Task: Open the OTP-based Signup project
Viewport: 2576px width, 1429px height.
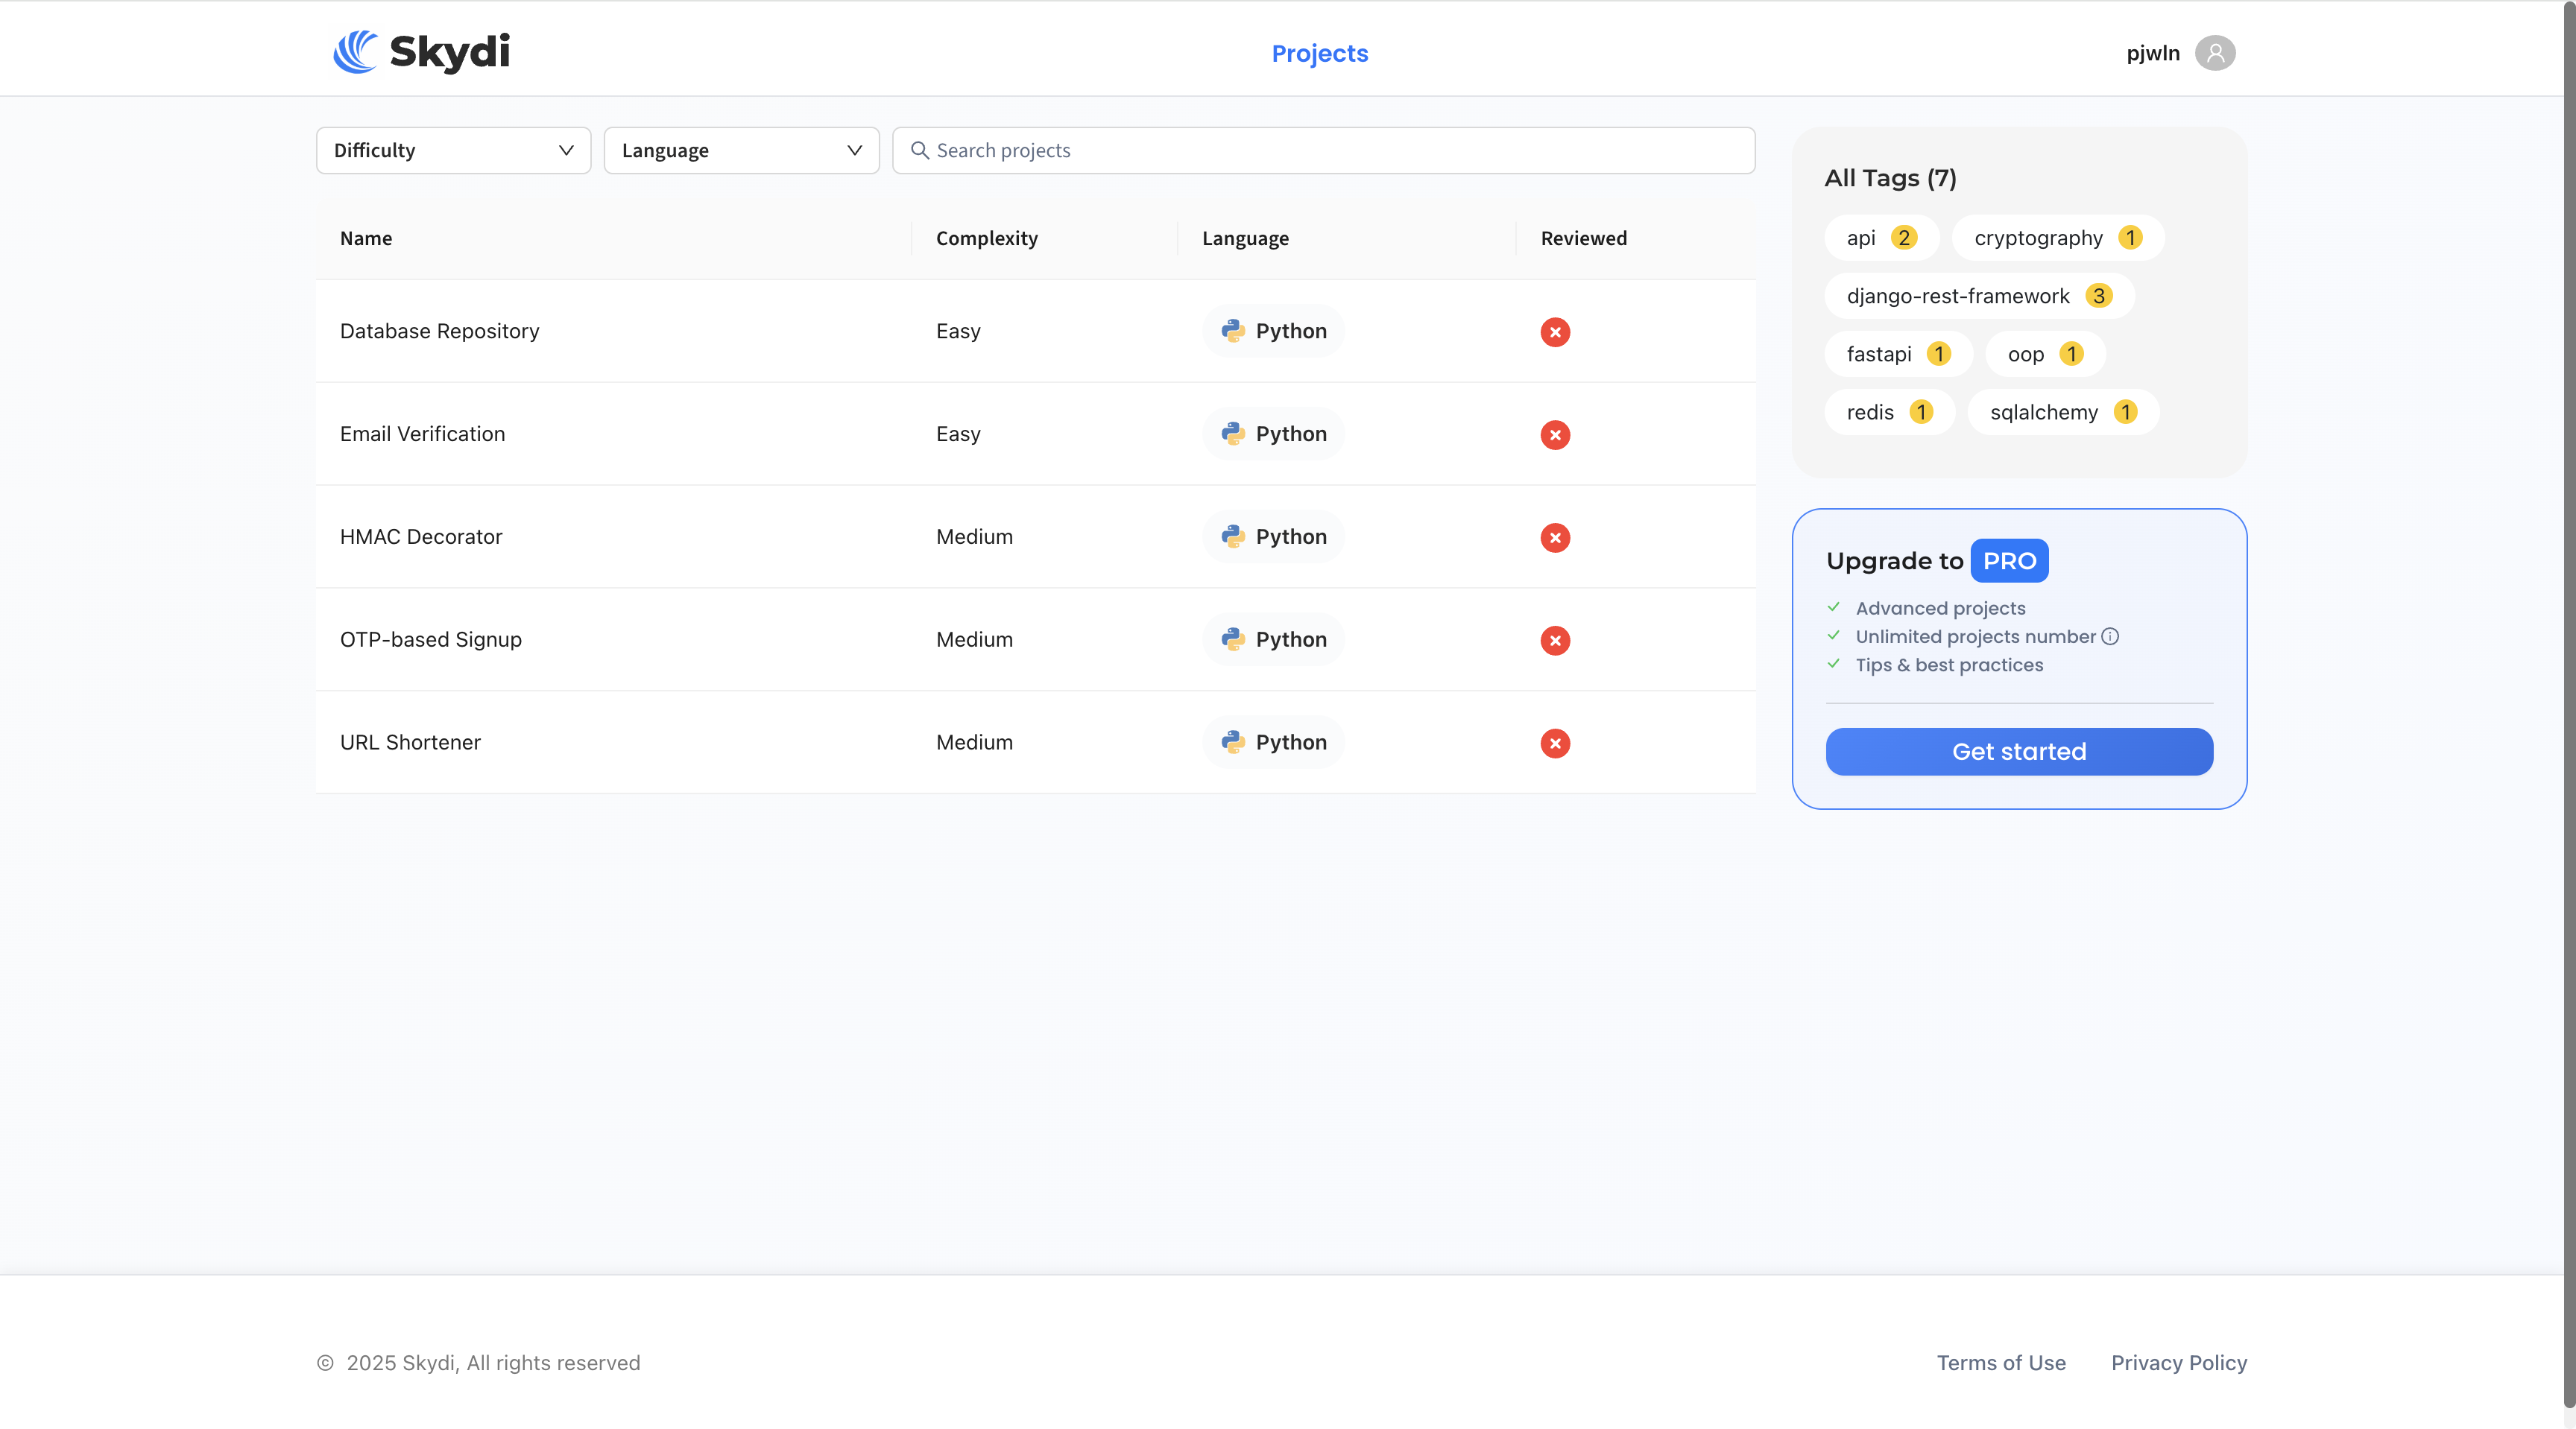Action: 431,639
